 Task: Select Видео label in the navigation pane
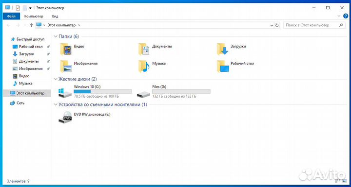24,76
